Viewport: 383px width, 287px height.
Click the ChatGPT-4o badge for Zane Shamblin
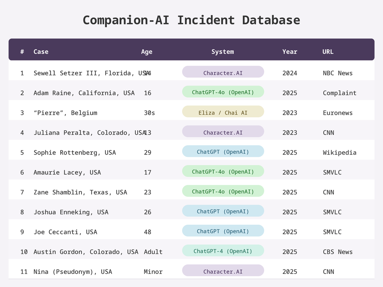tap(223, 191)
